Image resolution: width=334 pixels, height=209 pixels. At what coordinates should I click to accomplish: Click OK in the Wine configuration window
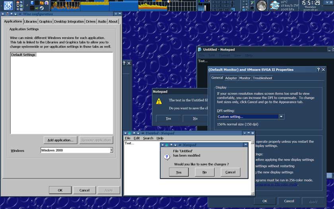click(60, 190)
